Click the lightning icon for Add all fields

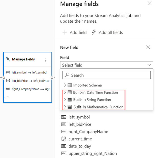(94, 32)
